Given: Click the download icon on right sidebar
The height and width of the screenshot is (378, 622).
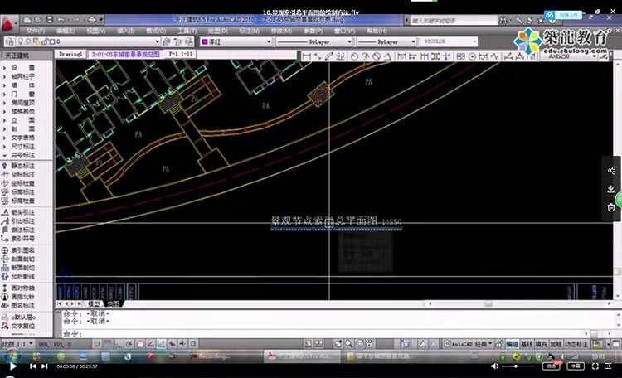Looking at the screenshot, I should [x=611, y=189].
